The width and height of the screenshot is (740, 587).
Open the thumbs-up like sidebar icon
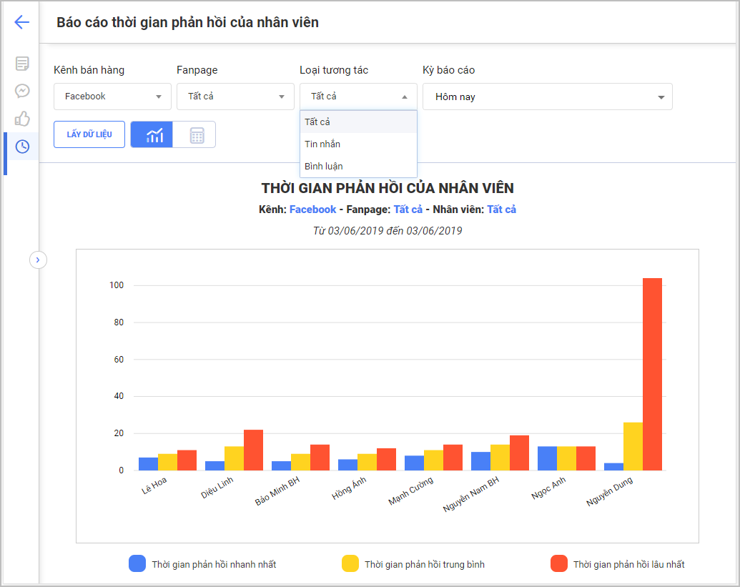coord(22,119)
